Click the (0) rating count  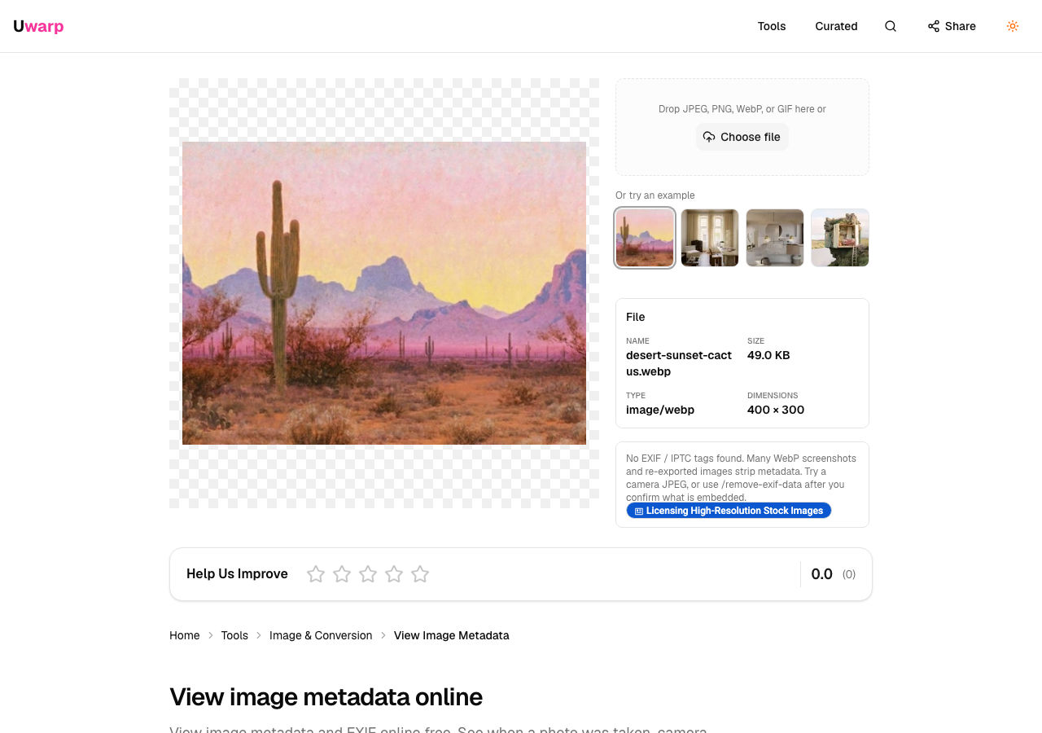click(x=849, y=574)
